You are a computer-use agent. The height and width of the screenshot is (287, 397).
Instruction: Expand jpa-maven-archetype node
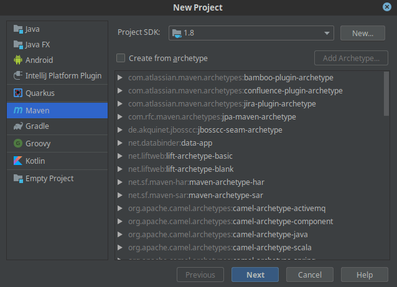[x=120, y=117]
